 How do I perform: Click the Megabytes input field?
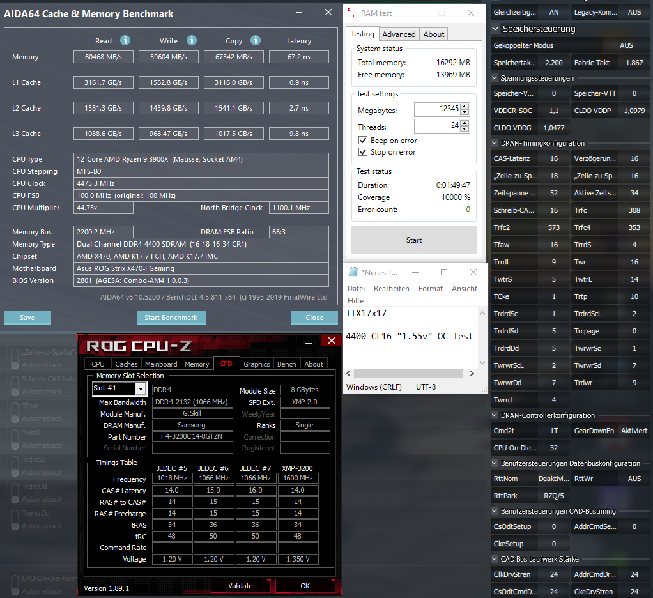(437, 109)
